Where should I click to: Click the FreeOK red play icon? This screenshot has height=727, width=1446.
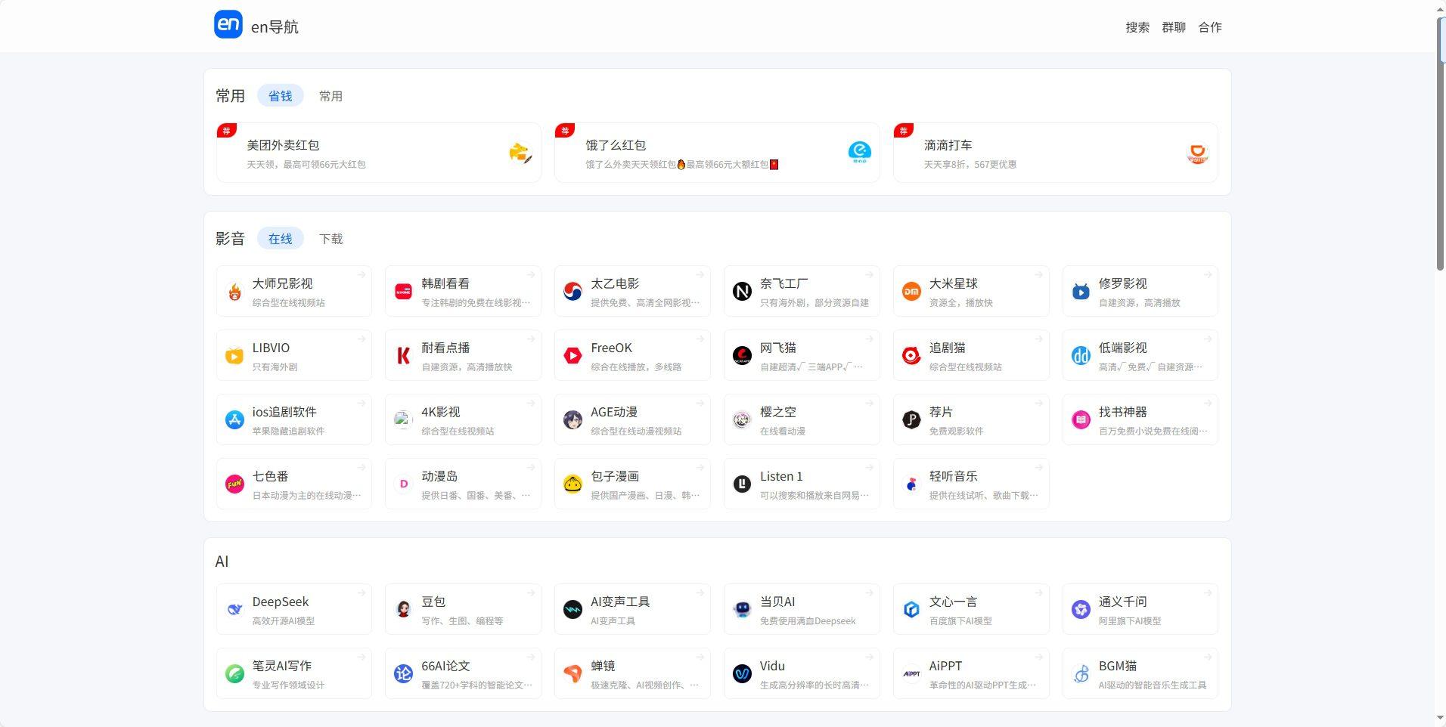coord(573,355)
